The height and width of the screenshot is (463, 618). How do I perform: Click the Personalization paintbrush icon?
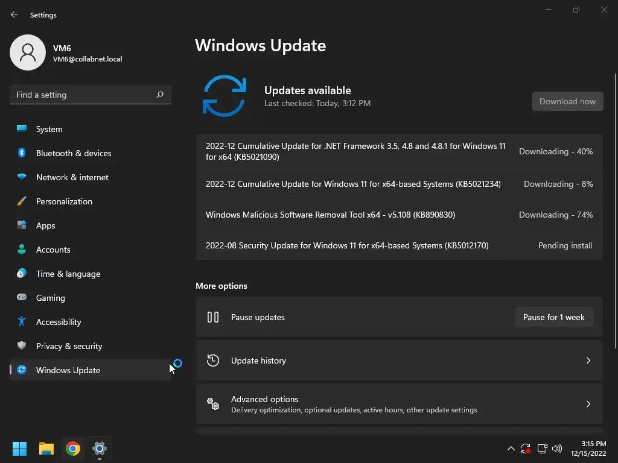coord(22,201)
